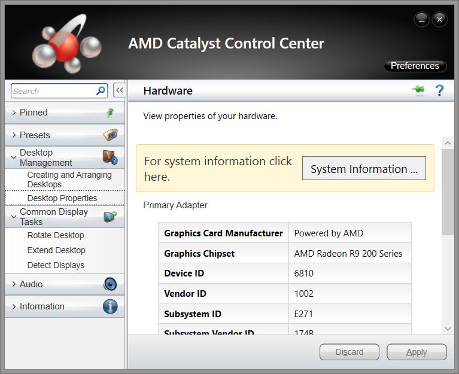Expand the Audio section
459x374 pixels.
click(x=14, y=284)
